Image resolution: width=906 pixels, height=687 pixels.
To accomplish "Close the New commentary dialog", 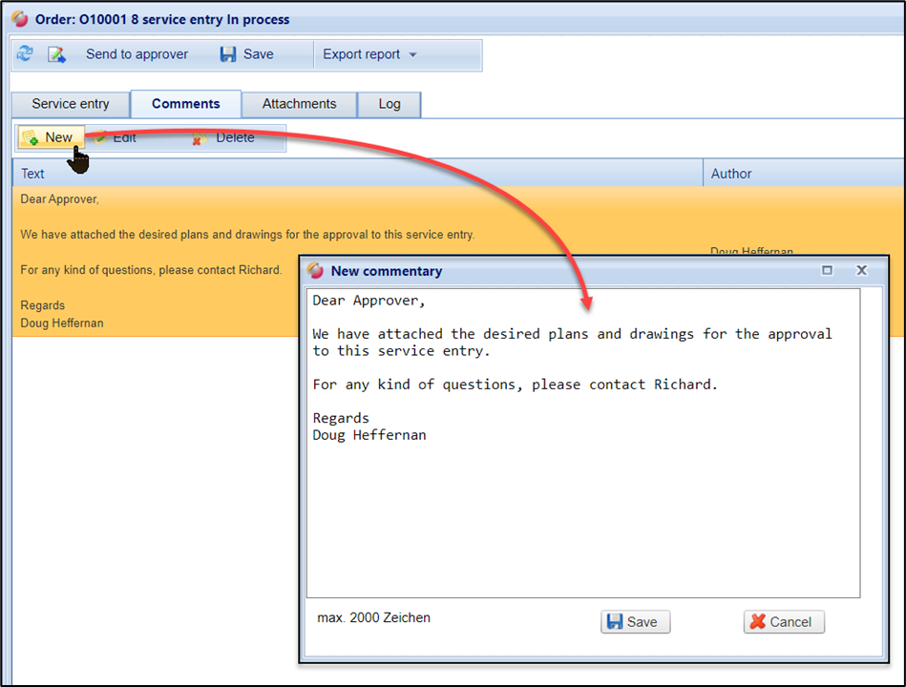I will coord(861,271).
